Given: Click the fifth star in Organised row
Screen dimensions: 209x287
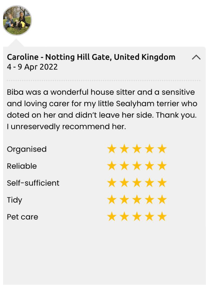Looking at the screenshot, I should tap(162, 149).
